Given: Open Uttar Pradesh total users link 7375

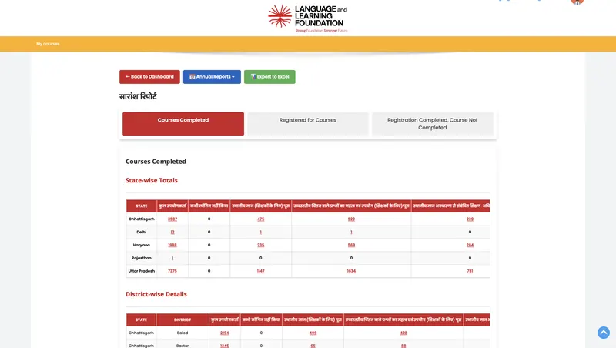Looking at the screenshot, I should point(172,271).
